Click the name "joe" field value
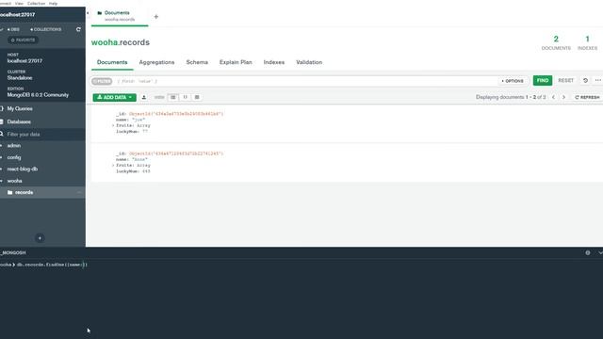 point(139,120)
